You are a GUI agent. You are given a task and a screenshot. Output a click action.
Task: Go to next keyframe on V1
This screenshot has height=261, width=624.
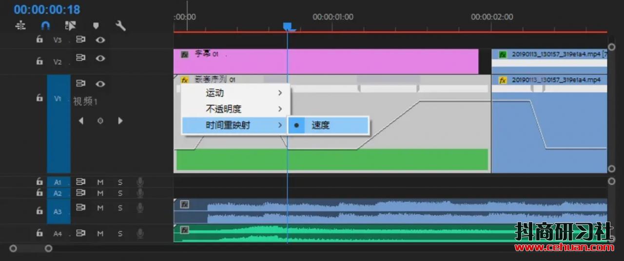click(120, 121)
